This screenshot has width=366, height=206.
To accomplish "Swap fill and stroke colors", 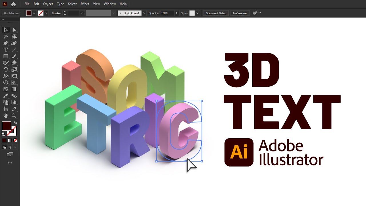I will click(15, 123).
